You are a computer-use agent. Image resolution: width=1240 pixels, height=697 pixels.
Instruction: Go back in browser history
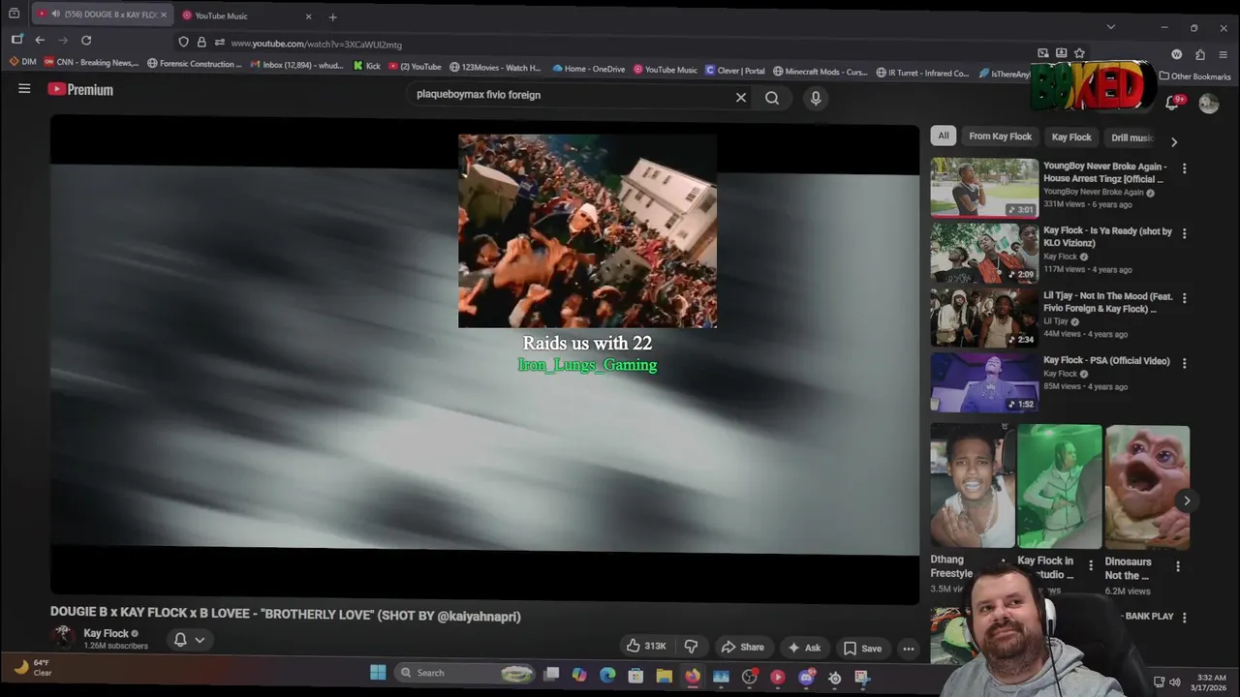(40, 40)
